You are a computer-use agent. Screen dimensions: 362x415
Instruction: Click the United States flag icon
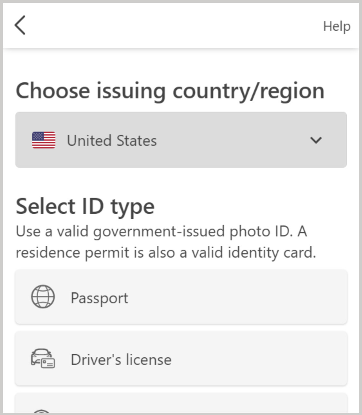point(44,140)
